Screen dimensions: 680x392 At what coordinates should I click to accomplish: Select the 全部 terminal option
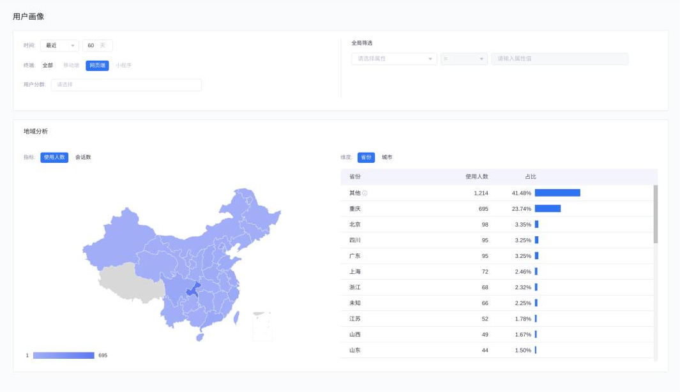[48, 66]
